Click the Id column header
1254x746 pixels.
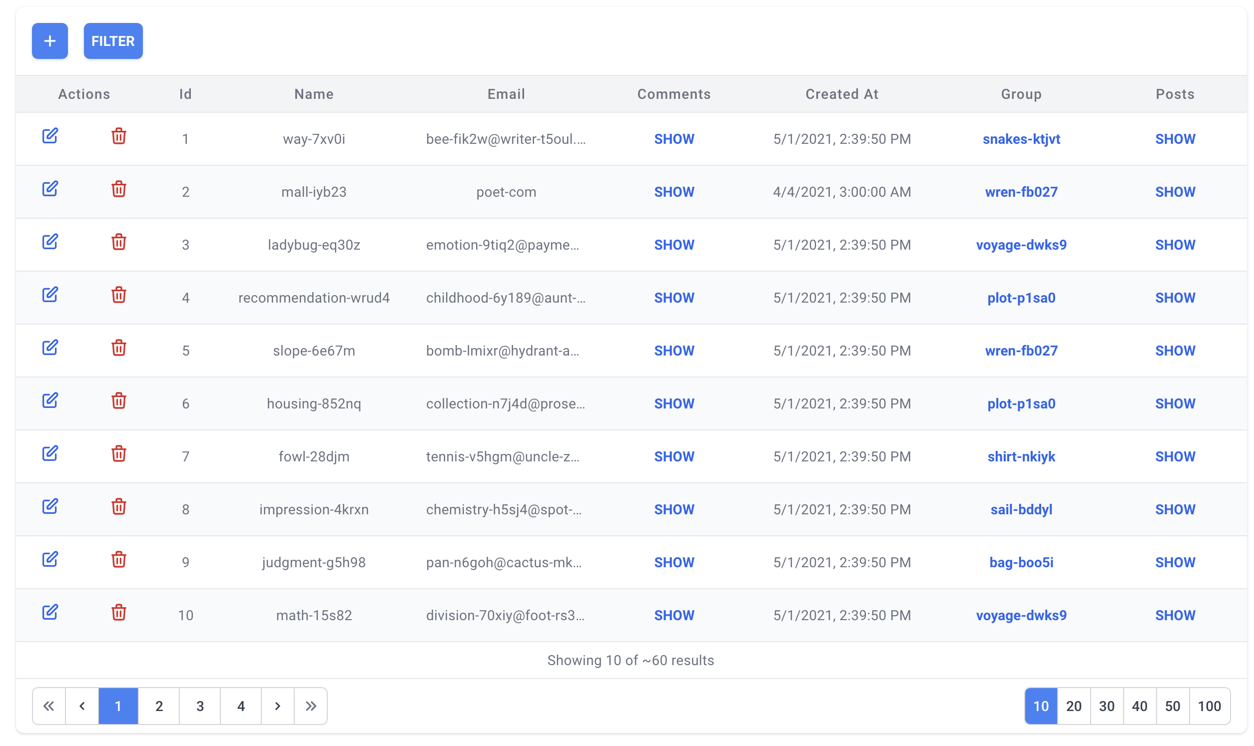[x=185, y=94]
